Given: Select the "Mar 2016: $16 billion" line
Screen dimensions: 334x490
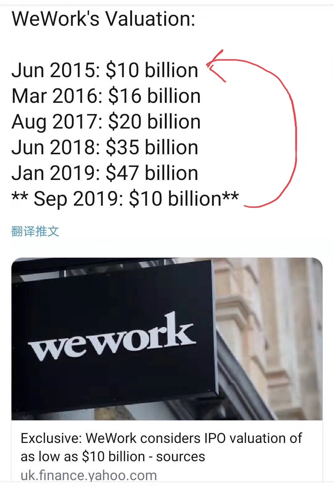Looking at the screenshot, I should coord(106,96).
